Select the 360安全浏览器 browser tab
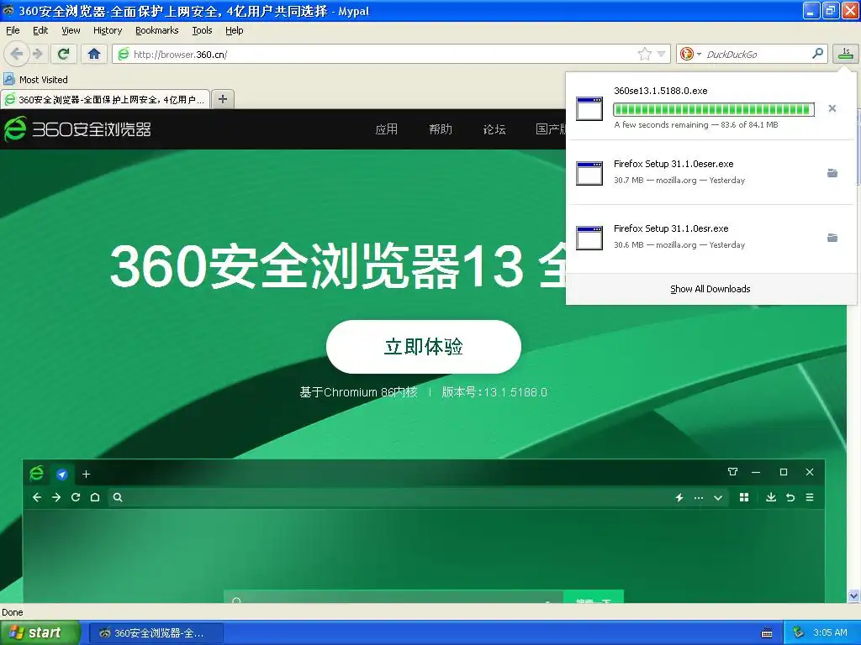 click(x=105, y=99)
